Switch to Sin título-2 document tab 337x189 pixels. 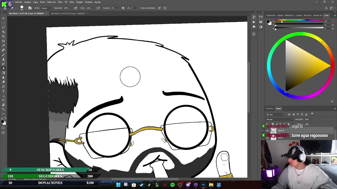point(68,13)
